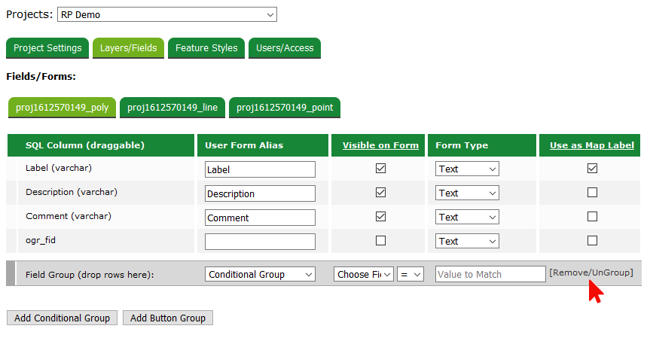Enable Use as Map Label for Comment
Screen dimensions: 647x341
tap(592, 217)
